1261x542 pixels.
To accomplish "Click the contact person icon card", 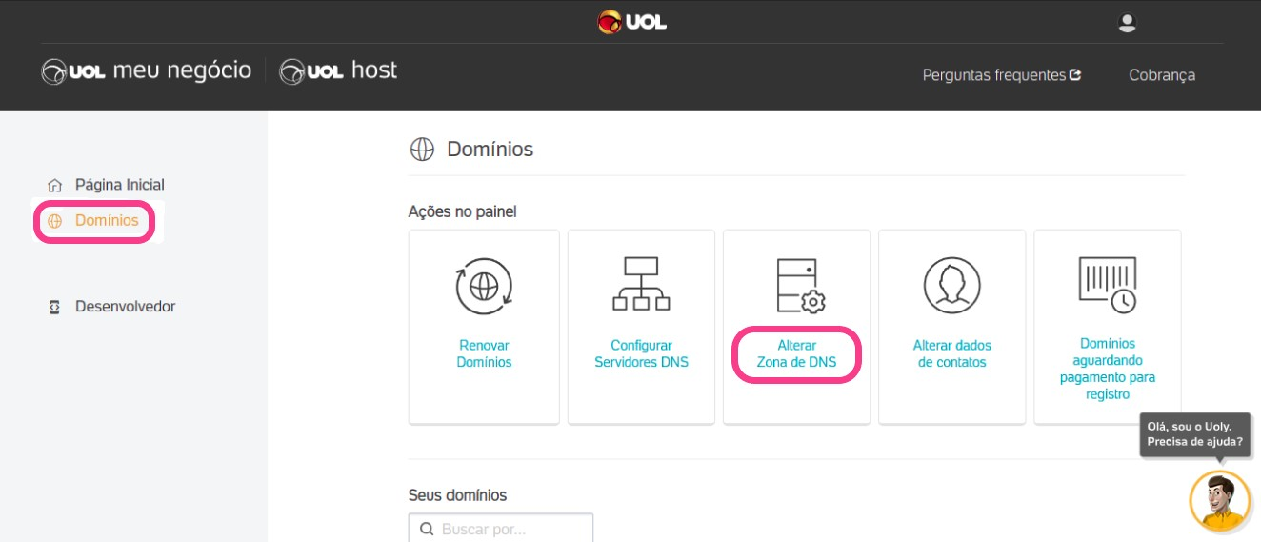I will click(x=952, y=285).
